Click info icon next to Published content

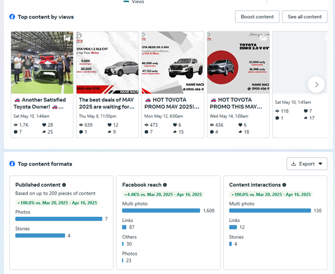(64, 185)
